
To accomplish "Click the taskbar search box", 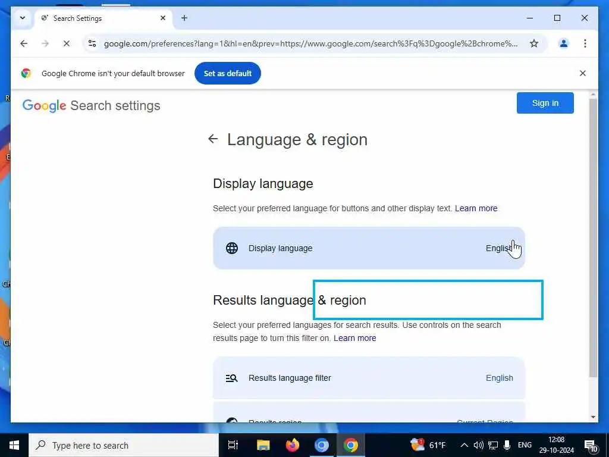I will [124, 445].
